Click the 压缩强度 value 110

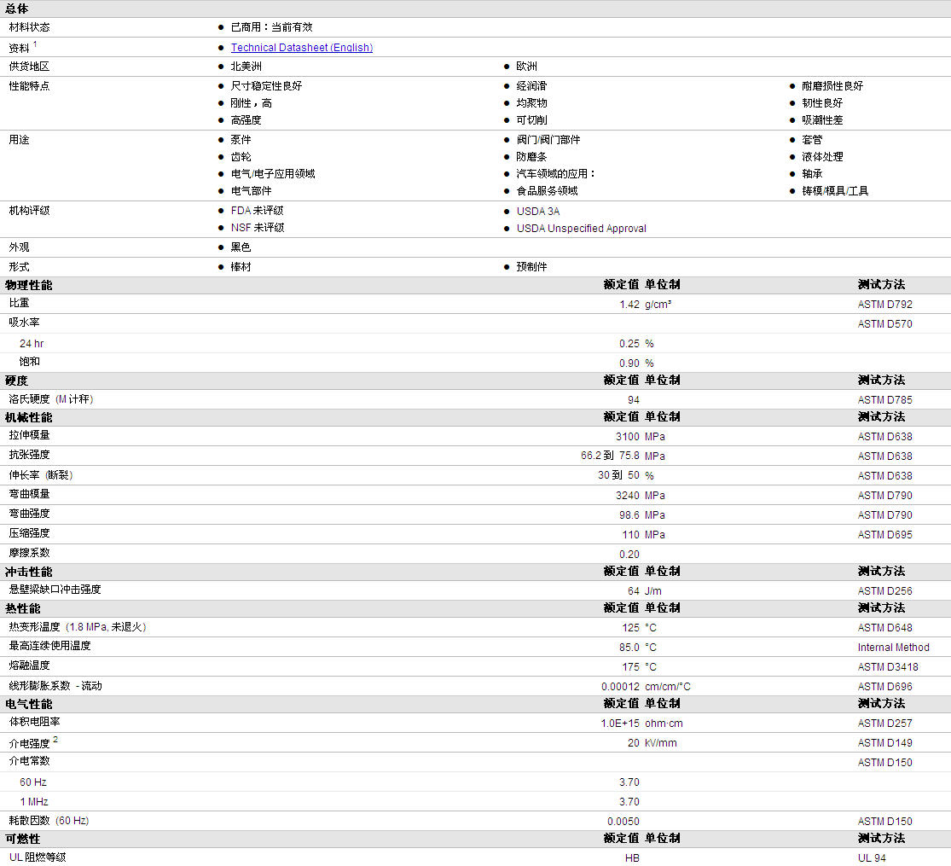[x=631, y=535]
